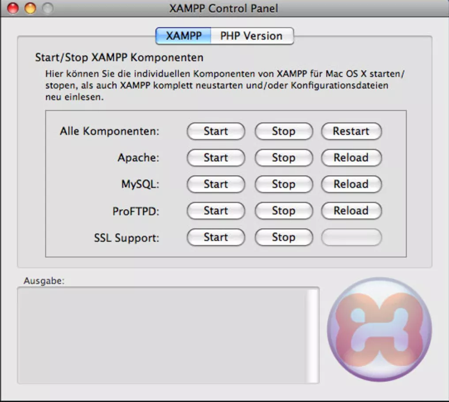Open the PHP Version tab
Screen dimensions: 449x402
click(252, 36)
